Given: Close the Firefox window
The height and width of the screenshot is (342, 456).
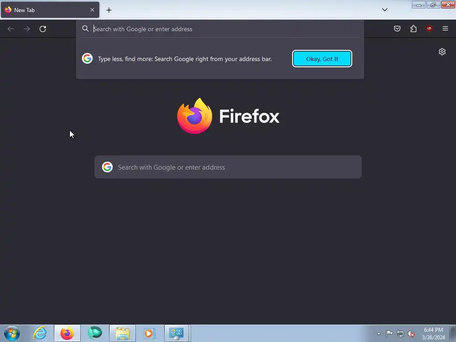Looking at the screenshot, I should tap(448, 4).
